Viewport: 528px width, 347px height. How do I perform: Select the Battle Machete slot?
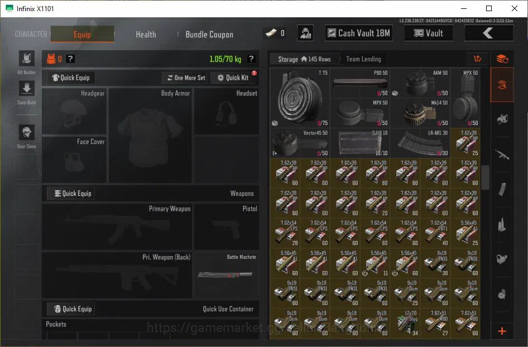[227, 275]
